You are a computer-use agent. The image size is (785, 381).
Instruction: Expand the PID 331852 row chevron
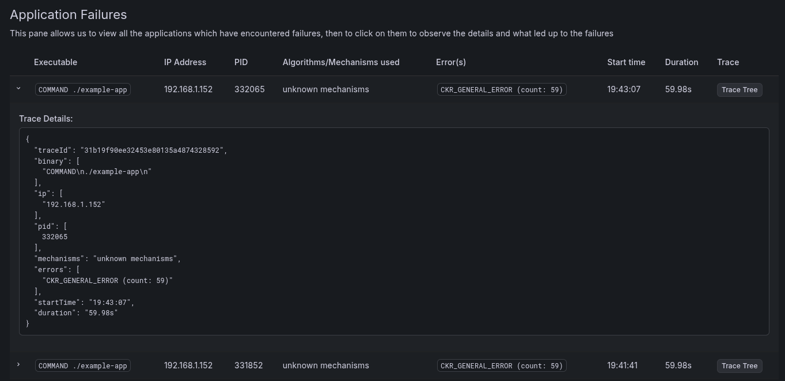[x=18, y=365]
